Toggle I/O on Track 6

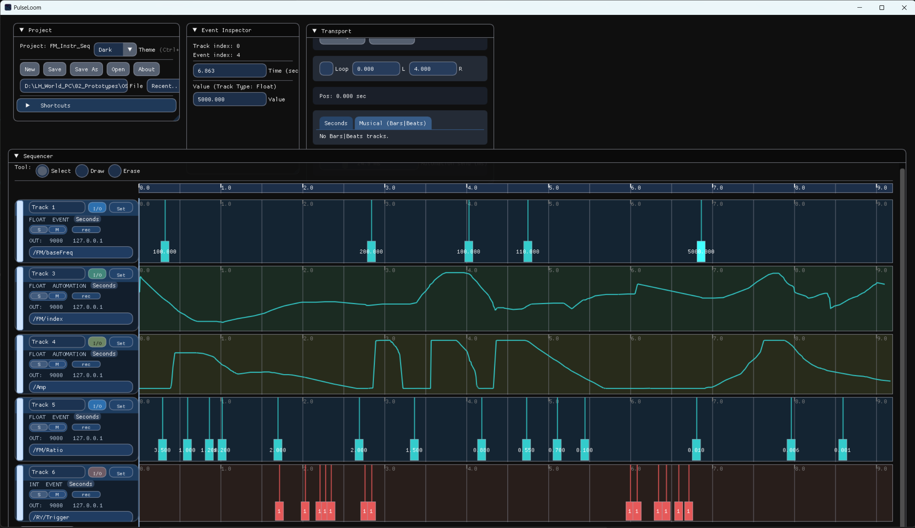(x=97, y=473)
